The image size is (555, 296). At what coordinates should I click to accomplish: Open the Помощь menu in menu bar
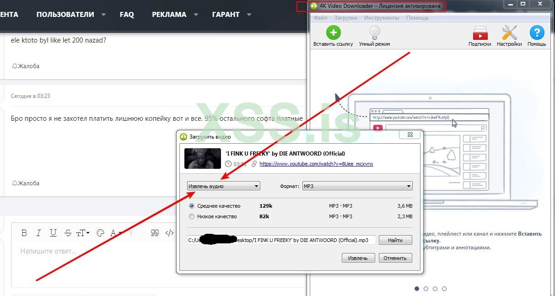click(417, 18)
